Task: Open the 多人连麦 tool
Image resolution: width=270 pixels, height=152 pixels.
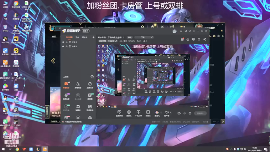Action: (78, 97)
